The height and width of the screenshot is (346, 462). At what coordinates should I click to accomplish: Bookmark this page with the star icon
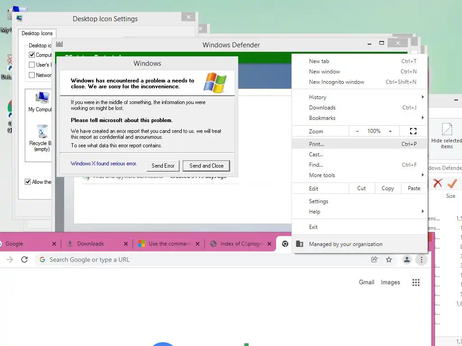coord(389,259)
